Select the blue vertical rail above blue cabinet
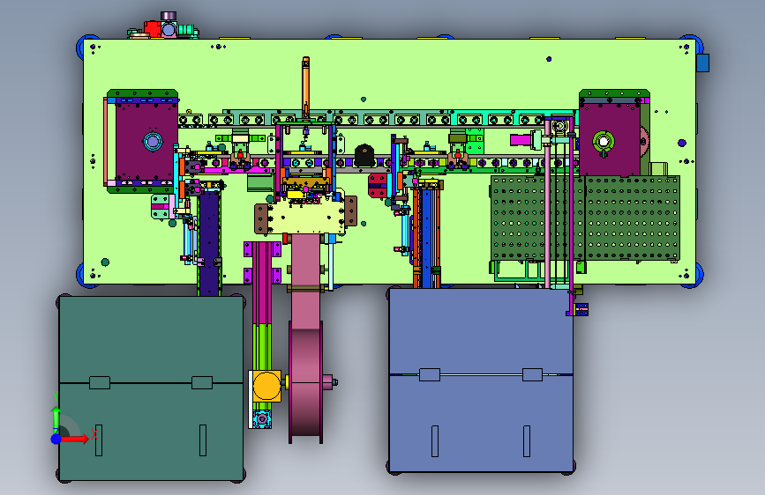765x495 pixels. (427, 238)
